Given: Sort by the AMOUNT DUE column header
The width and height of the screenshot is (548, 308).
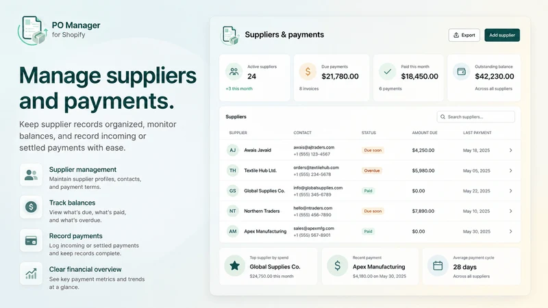Looking at the screenshot, I should coord(425,133).
